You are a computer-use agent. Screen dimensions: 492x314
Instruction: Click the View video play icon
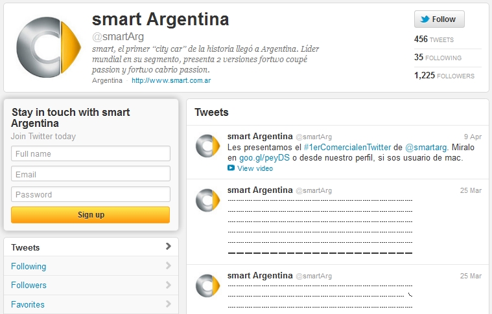click(x=231, y=168)
